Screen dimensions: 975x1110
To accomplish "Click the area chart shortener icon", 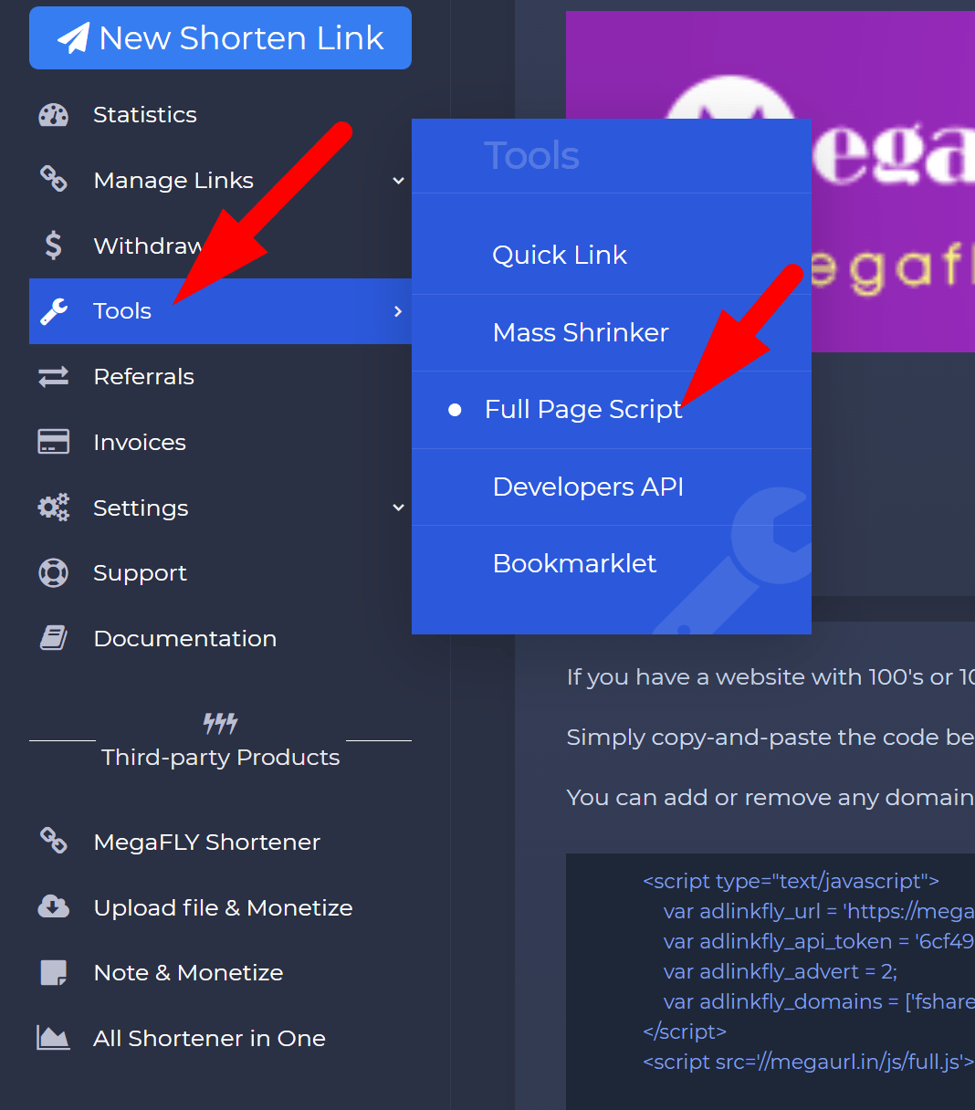I will [53, 1038].
